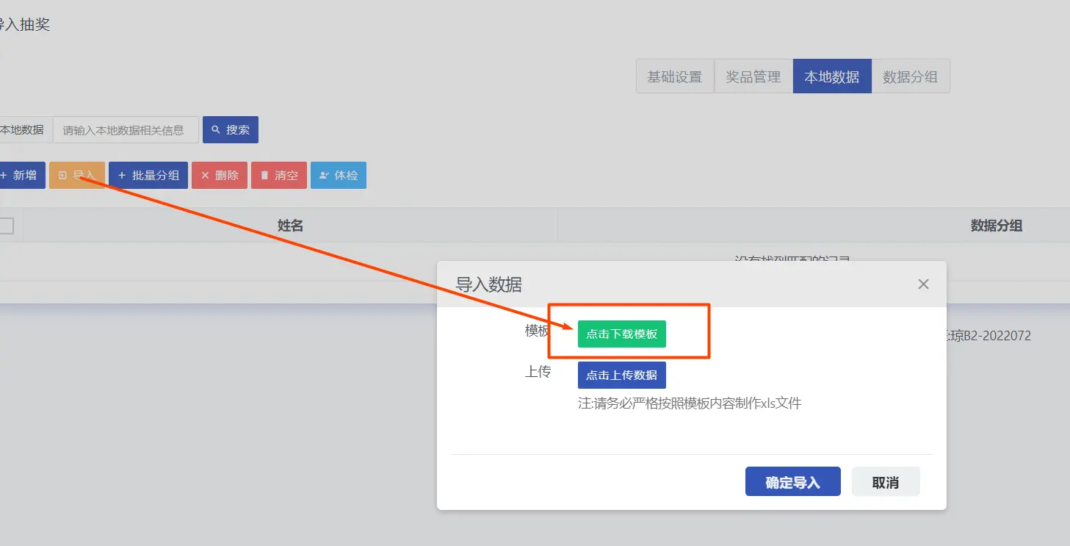Click the 数据分组 column header
The height and width of the screenshot is (546, 1070).
pyautogui.click(x=996, y=226)
